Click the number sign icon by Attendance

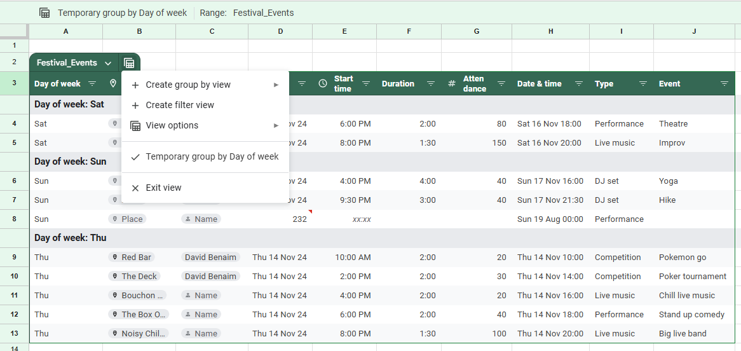(452, 84)
